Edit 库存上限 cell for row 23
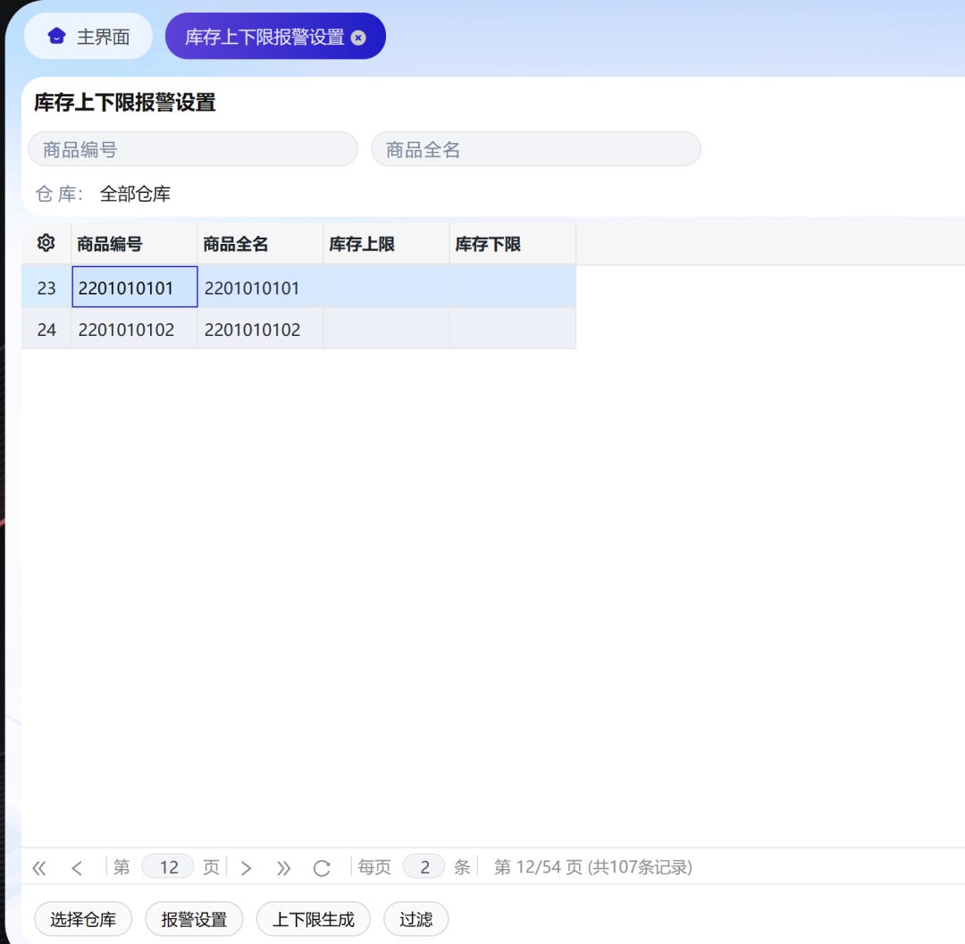The image size is (965, 944). tap(387, 287)
